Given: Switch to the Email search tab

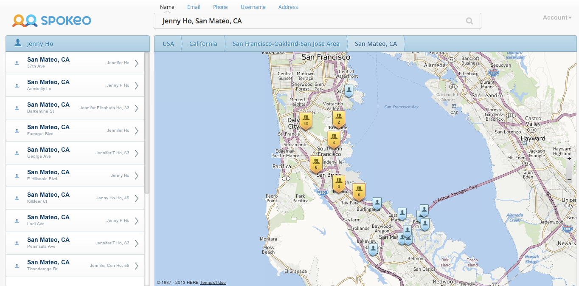Looking at the screenshot, I should [x=194, y=7].
